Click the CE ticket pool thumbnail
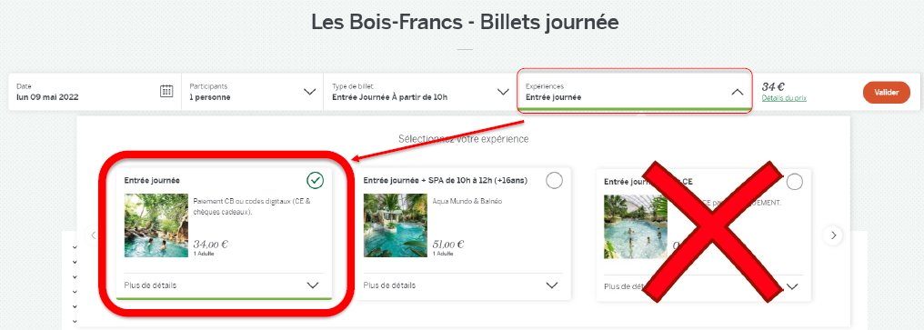This screenshot has width=924, height=330. click(635, 227)
